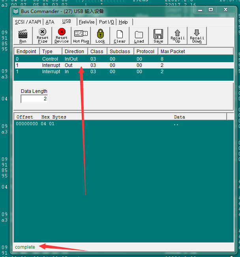Maximize the Bus Commander window

(x=211, y=10)
